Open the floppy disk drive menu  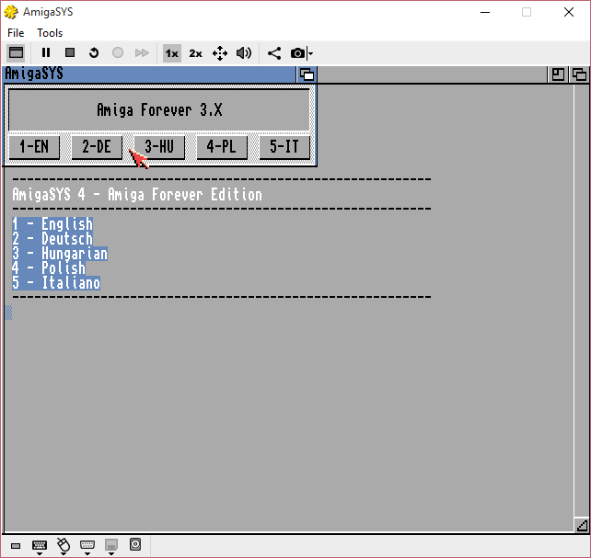coord(111,547)
